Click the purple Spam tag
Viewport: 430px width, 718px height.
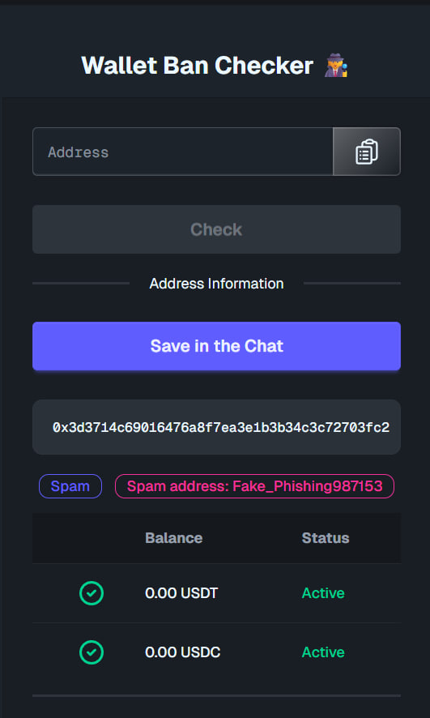[x=70, y=486]
